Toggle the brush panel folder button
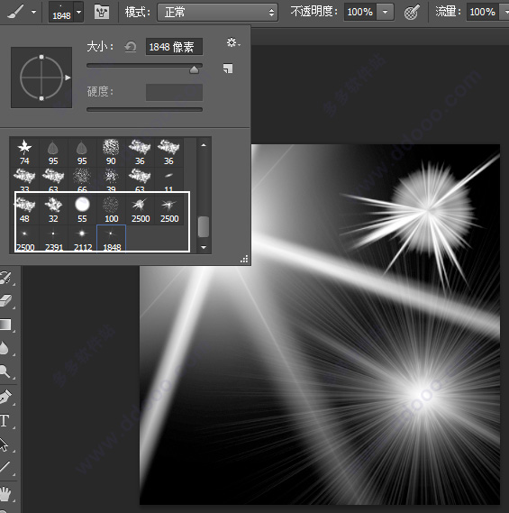509x513 pixels. 102,13
